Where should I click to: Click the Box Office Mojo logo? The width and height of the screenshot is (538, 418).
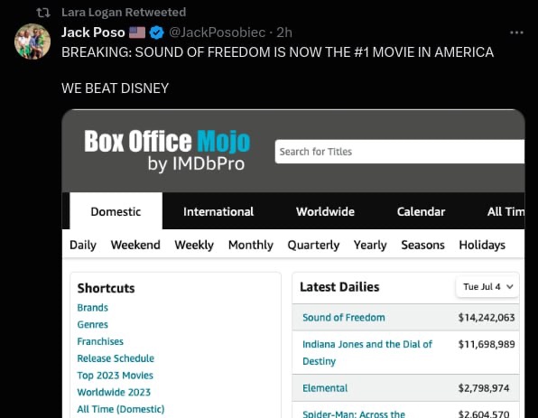167,150
